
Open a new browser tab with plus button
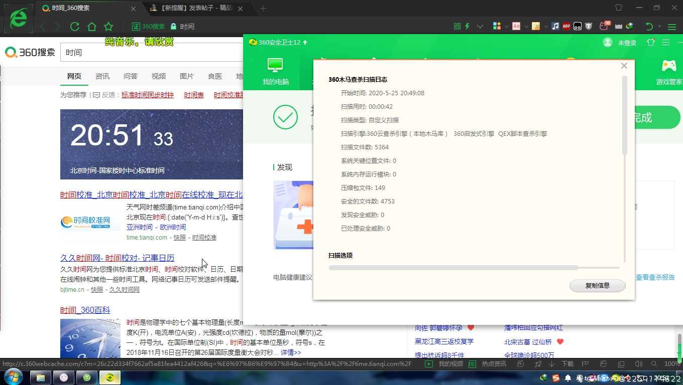(x=263, y=8)
